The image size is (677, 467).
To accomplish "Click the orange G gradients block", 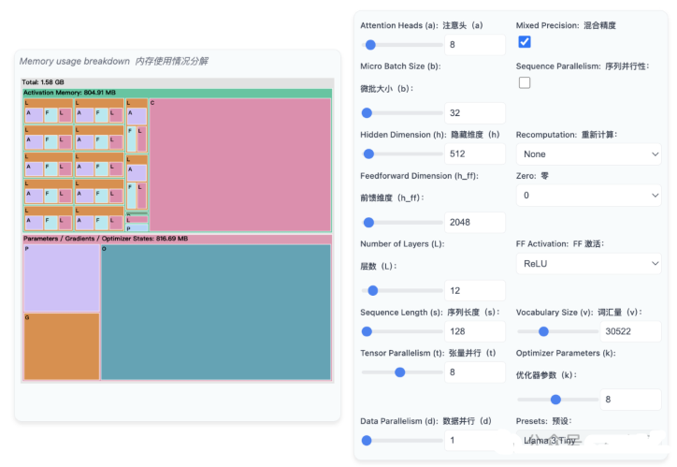I will 62,346.
